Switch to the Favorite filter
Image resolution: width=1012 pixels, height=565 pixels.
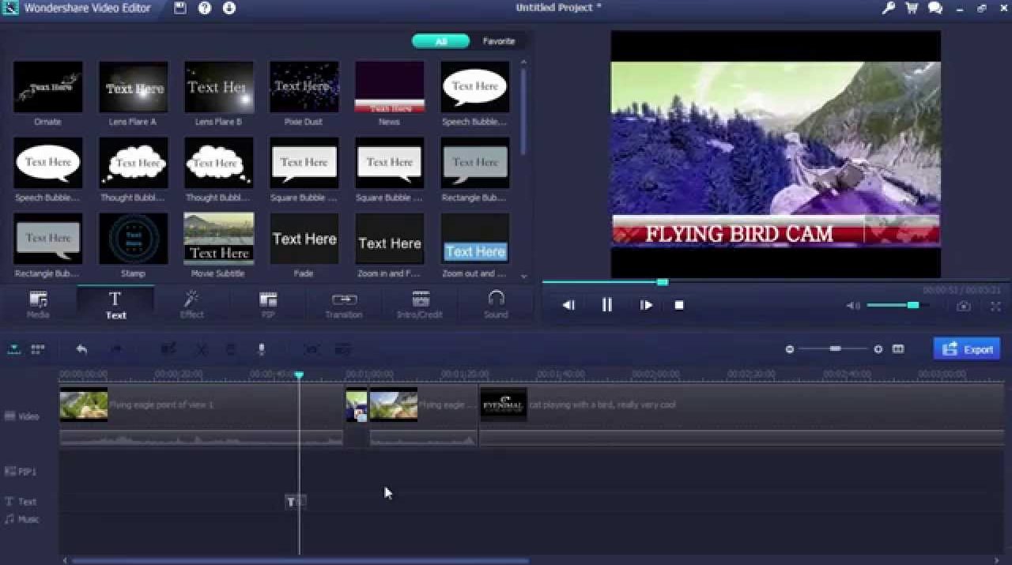click(x=499, y=41)
